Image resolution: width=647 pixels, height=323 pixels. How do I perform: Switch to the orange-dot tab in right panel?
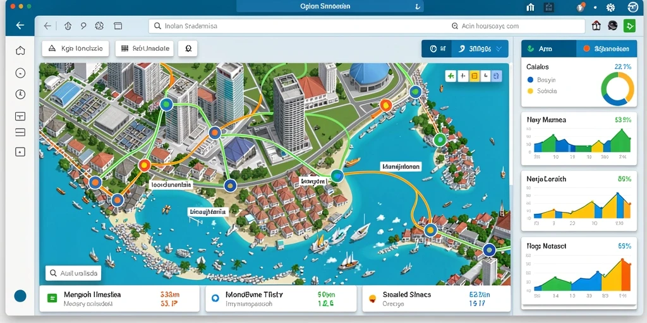click(x=605, y=49)
